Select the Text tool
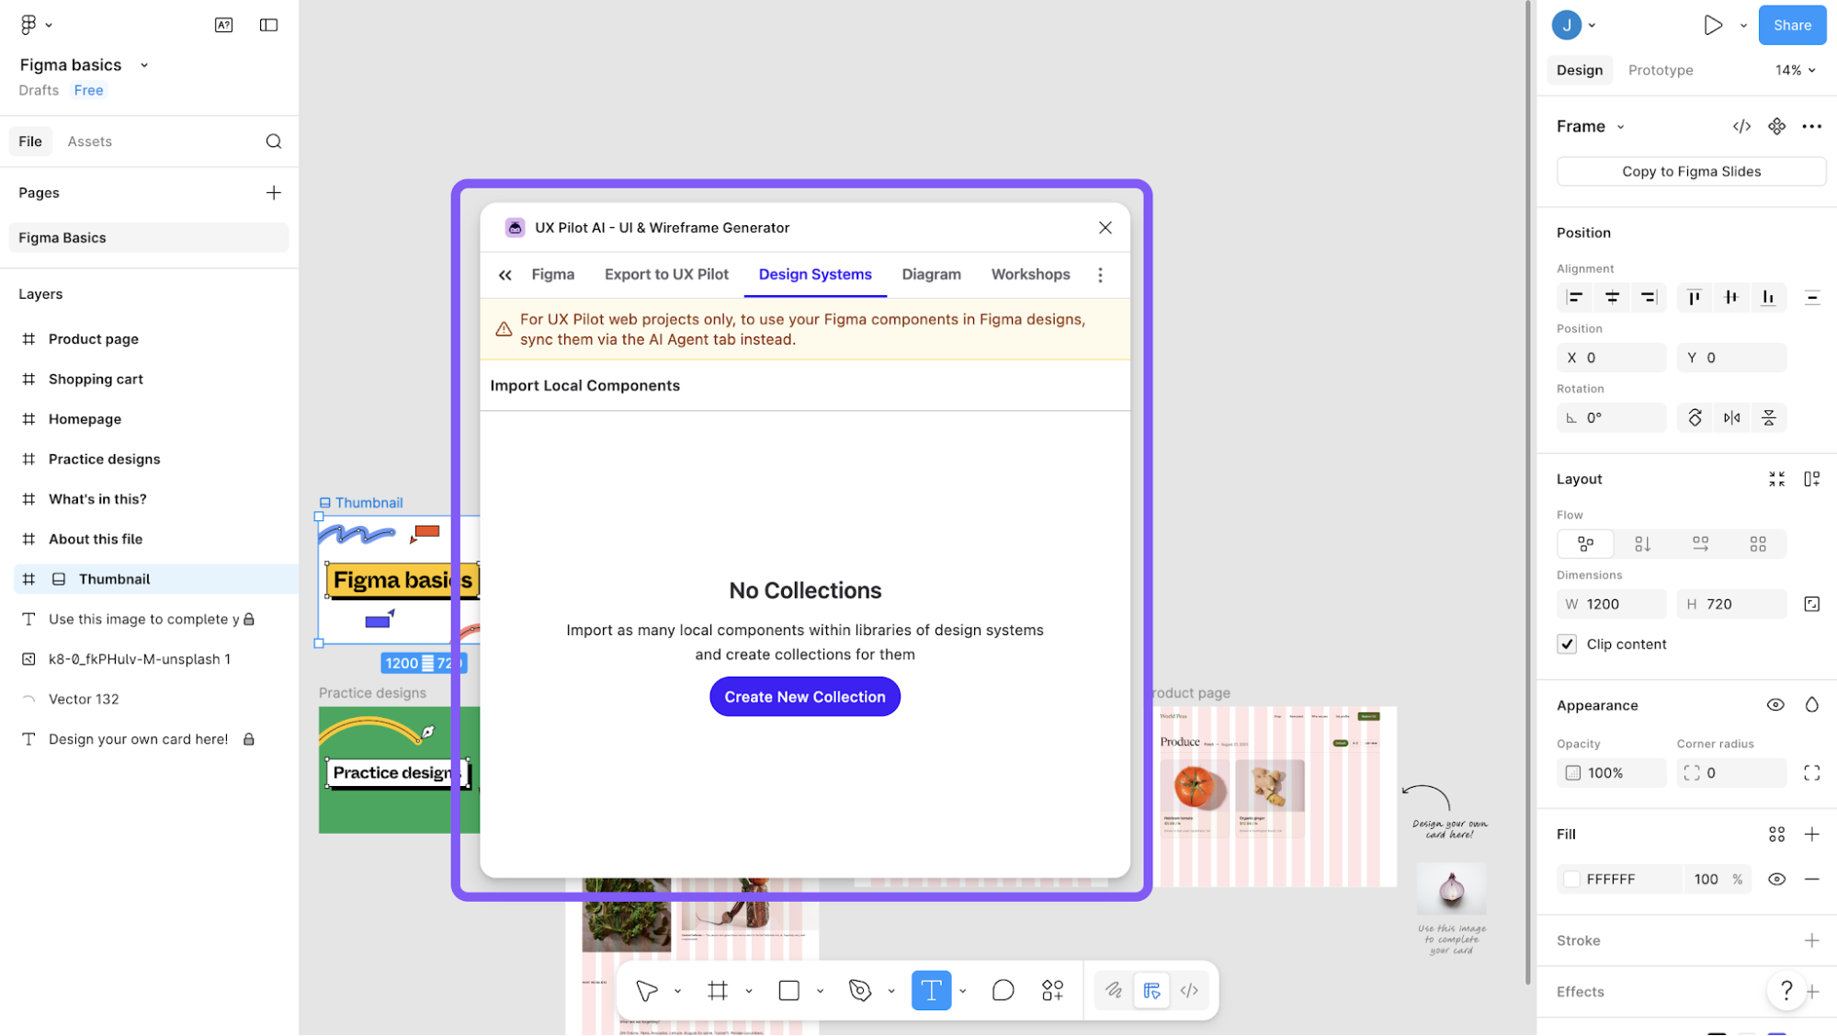The width and height of the screenshot is (1837, 1036). pos(931,991)
